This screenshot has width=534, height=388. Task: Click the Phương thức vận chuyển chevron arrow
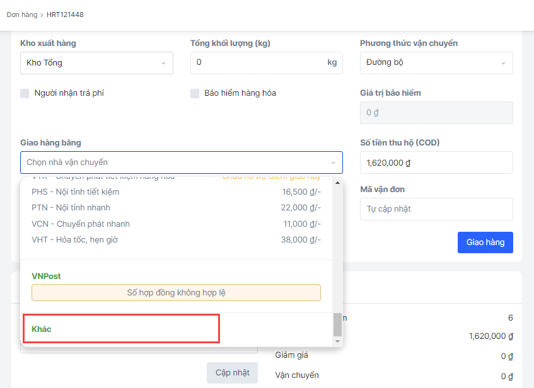tap(503, 63)
